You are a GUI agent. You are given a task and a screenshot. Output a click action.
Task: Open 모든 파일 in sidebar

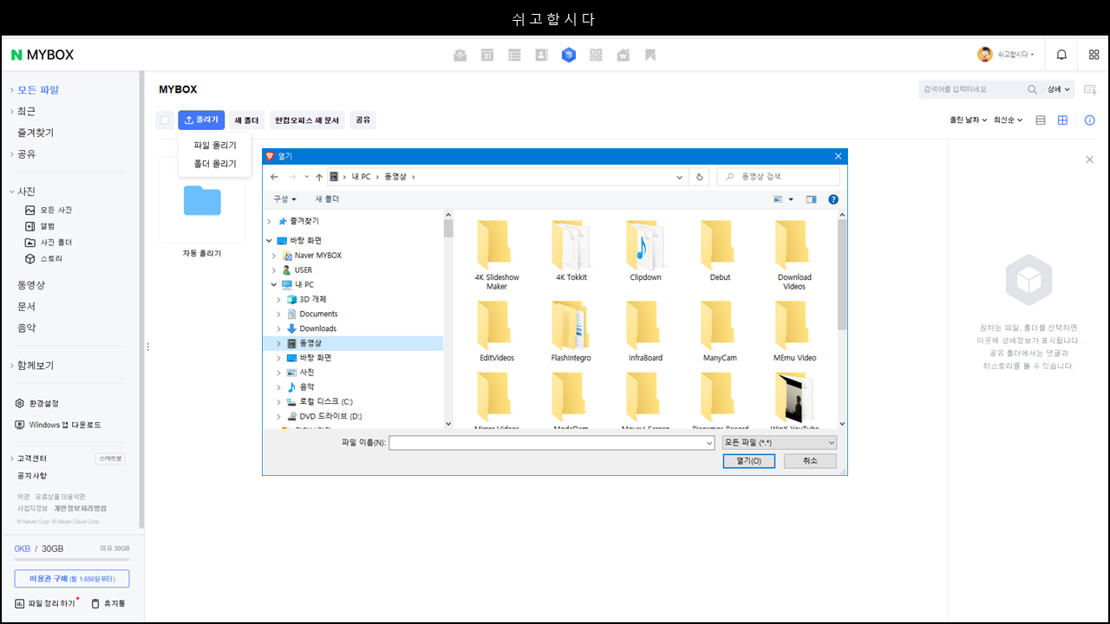click(x=38, y=90)
